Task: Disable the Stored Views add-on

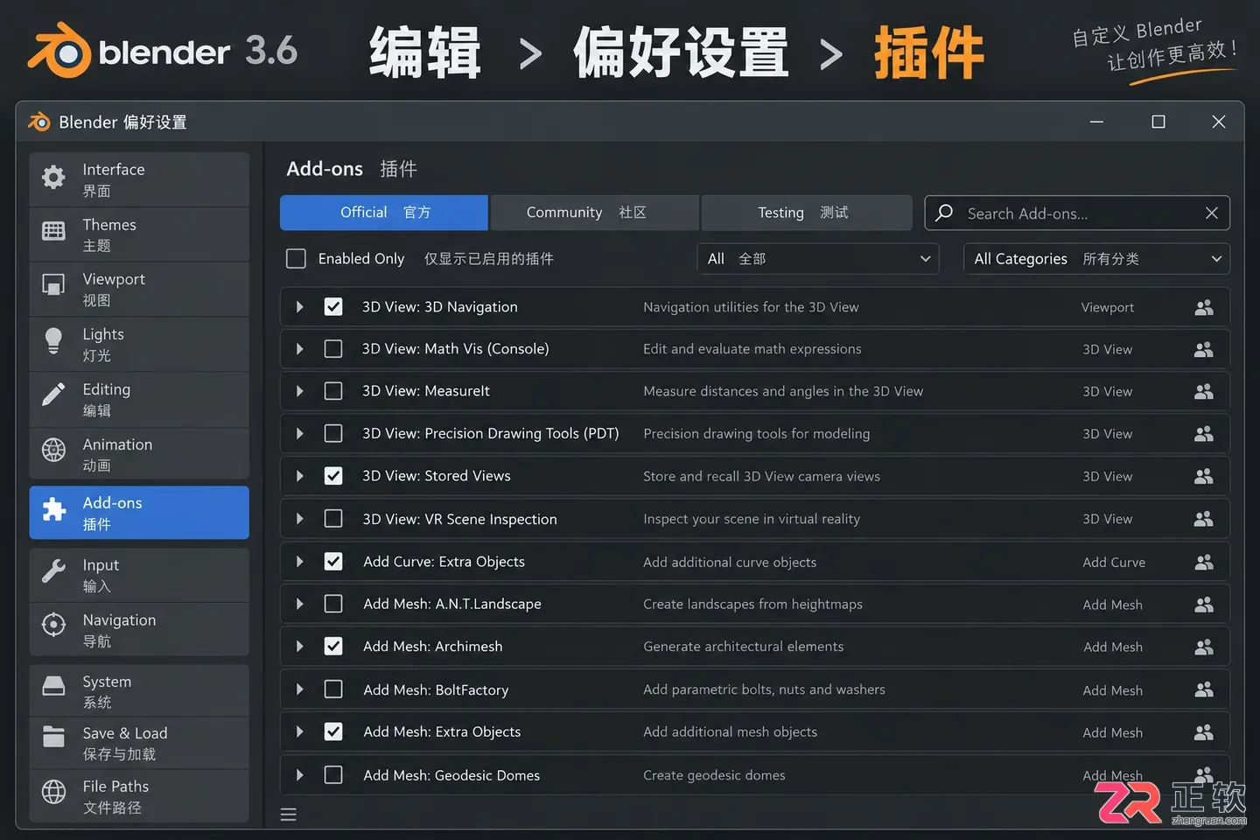Action: [x=333, y=476]
